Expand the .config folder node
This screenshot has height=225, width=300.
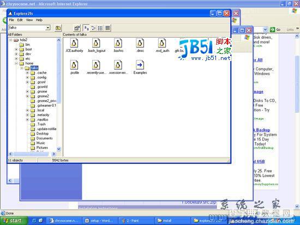pos(27,77)
